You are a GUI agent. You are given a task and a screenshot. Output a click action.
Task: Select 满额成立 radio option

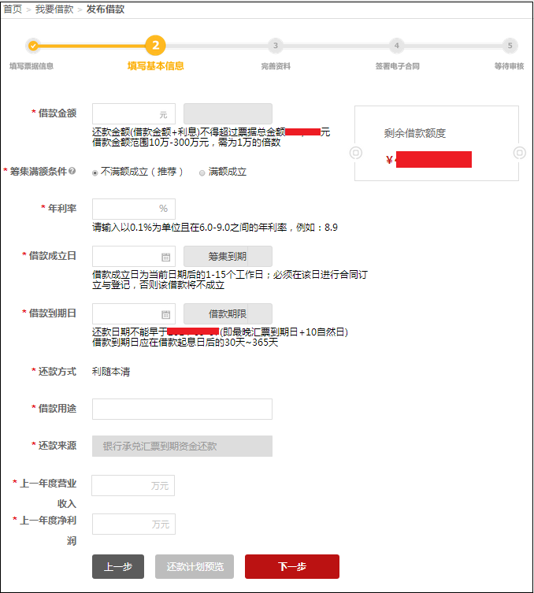(x=202, y=172)
